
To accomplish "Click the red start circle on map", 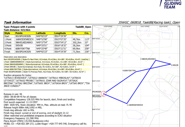I will pyautogui.click(x=103, y=94).
